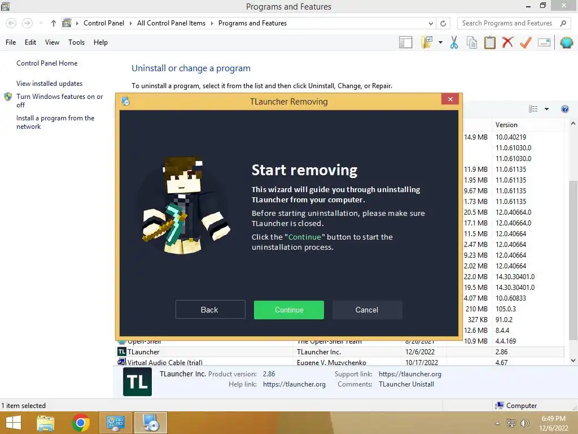
Task: Click the Paste clipboard toolbar icon
Action: 489,42
